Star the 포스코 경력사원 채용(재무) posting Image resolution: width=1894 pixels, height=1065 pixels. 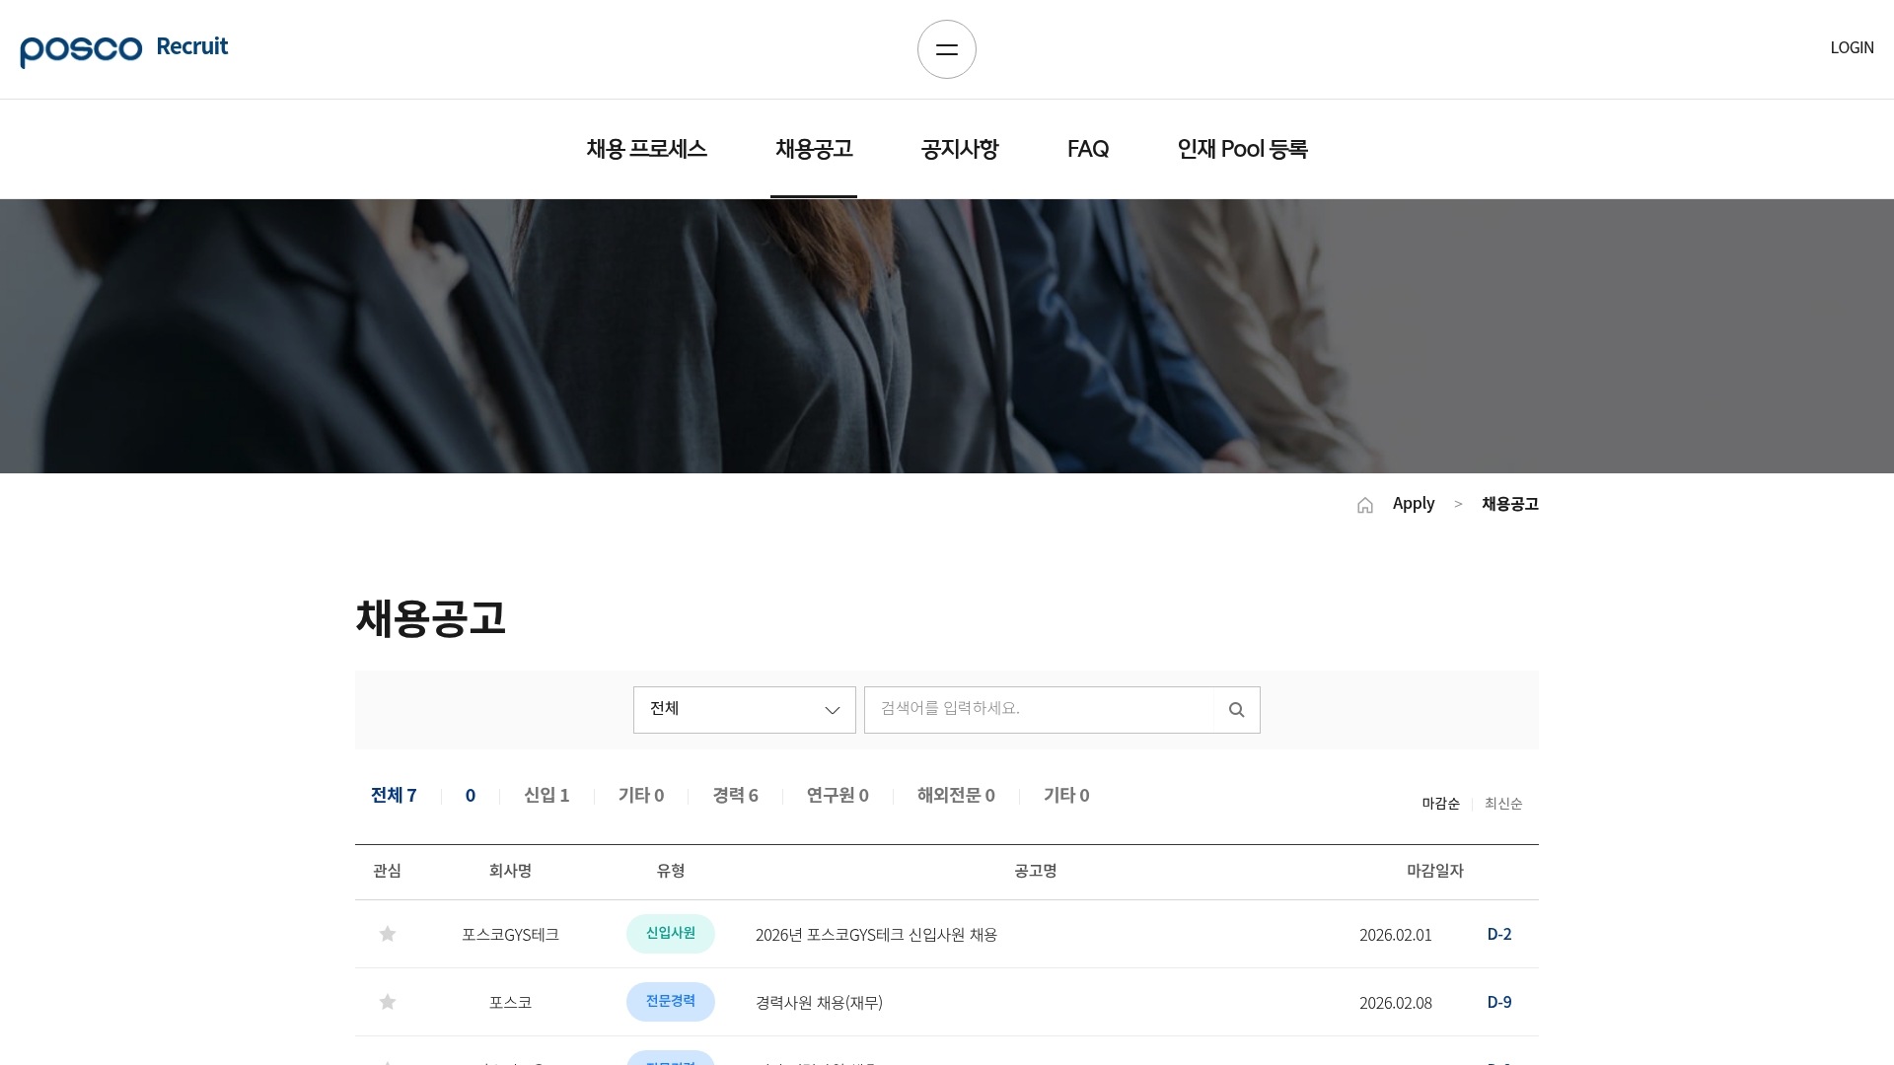coord(387,1002)
